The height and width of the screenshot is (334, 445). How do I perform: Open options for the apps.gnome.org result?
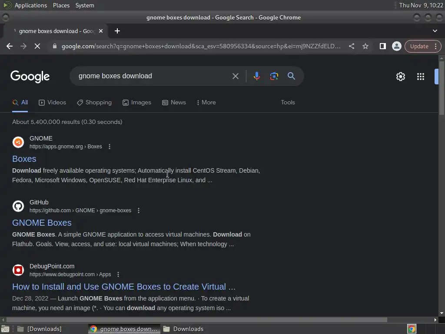click(110, 147)
